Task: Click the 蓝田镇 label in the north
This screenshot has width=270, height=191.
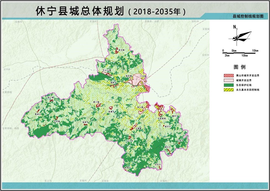Action: 121,51
